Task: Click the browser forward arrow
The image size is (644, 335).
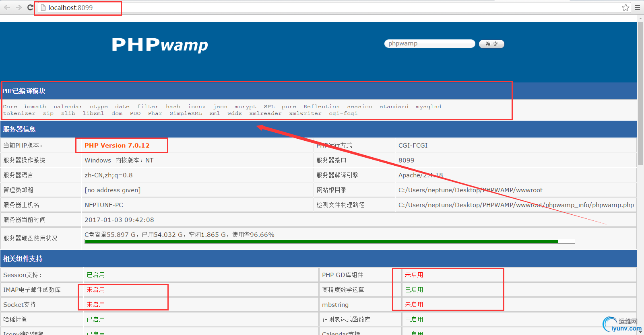Action: pyautogui.click(x=19, y=7)
